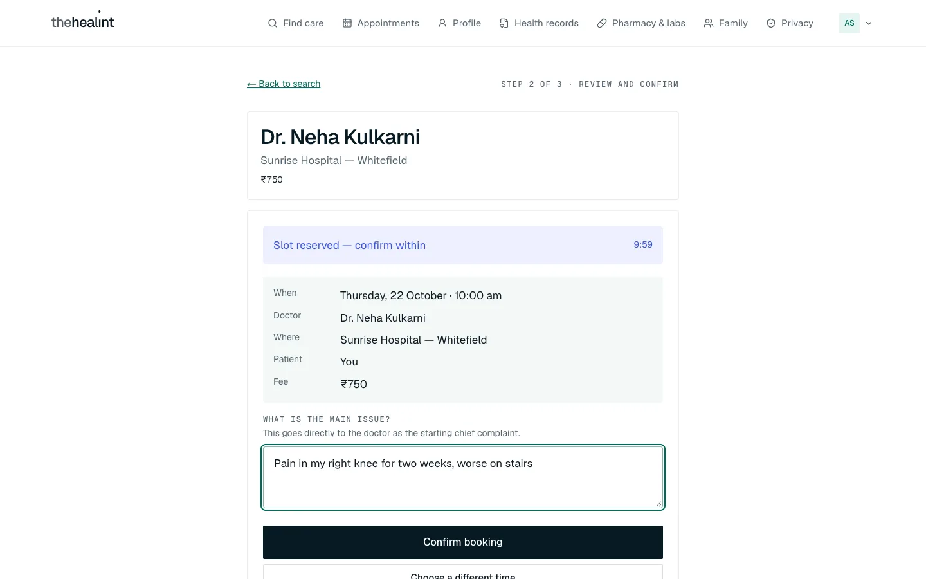Click the ₹750 price under doctor header
This screenshot has width=926, height=579.
(x=271, y=179)
